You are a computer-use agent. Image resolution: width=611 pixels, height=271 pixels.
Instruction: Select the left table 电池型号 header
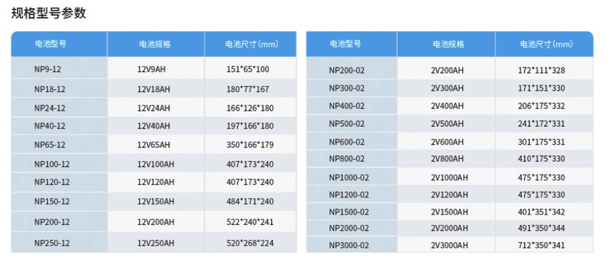(51, 44)
